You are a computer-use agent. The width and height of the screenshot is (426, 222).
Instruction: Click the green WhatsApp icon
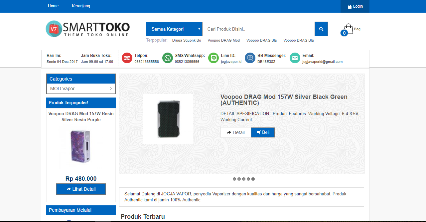(168, 58)
